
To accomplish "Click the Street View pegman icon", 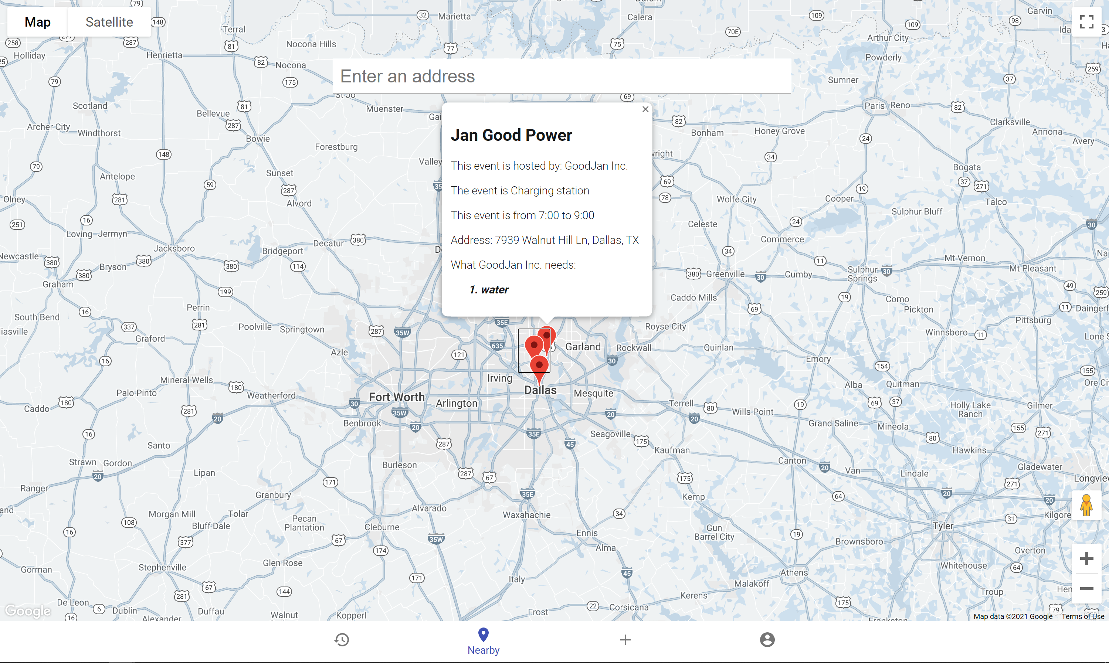I will click(1086, 505).
